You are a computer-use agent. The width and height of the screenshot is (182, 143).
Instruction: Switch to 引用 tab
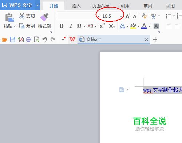125,6
